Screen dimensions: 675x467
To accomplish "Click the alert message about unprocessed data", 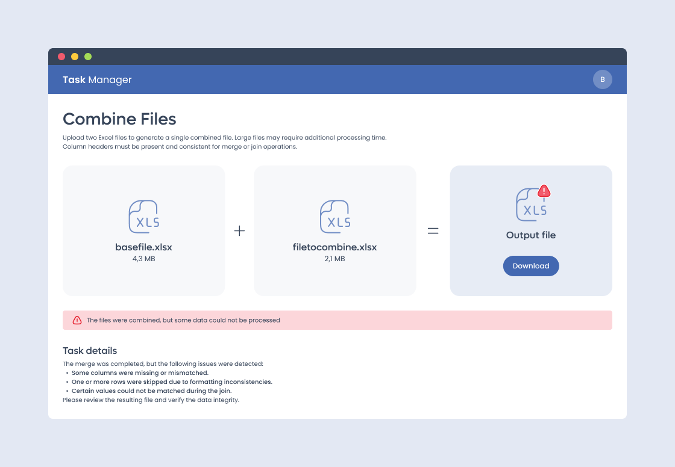I will tap(183, 320).
